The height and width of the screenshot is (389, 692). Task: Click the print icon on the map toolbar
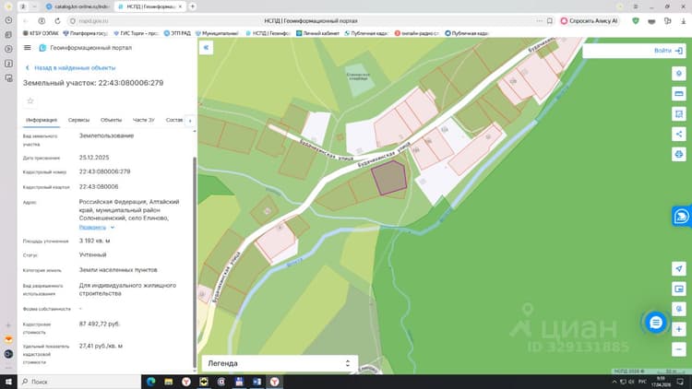pos(679,154)
